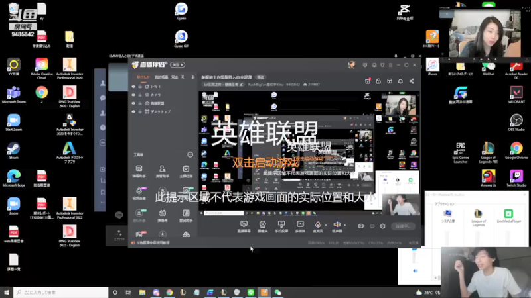Open WeChat from the taskbar
The image size is (531, 298).
(x=277, y=292)
